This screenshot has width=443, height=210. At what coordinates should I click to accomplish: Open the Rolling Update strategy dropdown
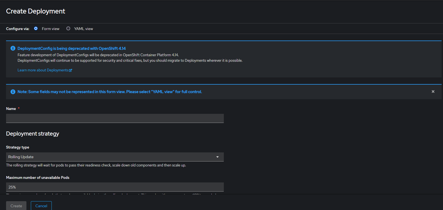[115, 157]
